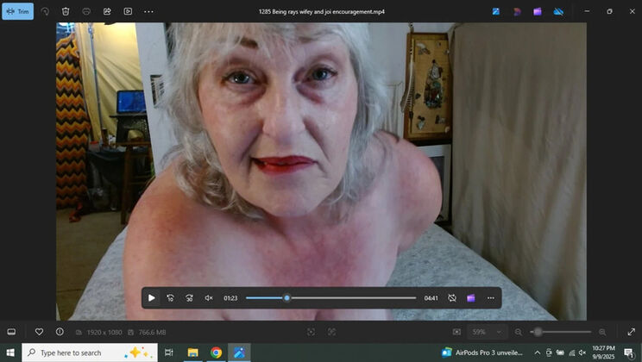This screenshot has width=642, height=362.
Task: Open the 10:27 PM clock calendar
Action: click(603, 353)
